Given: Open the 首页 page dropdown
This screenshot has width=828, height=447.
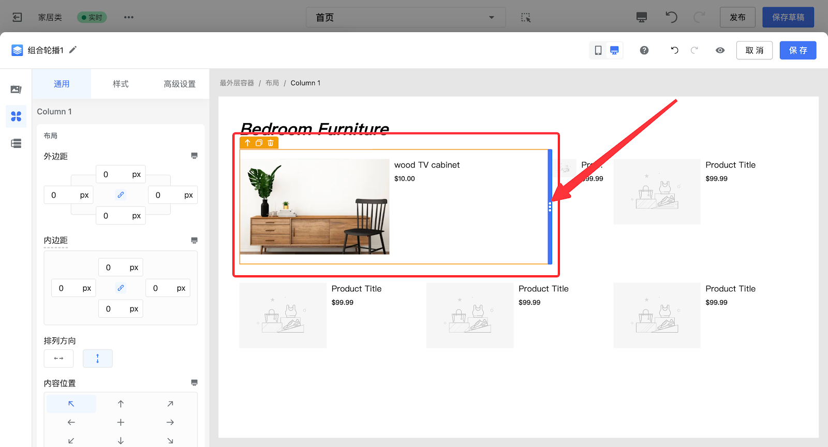Looking at the screenshot, I should pyautogui.click(x=405, y=18).
